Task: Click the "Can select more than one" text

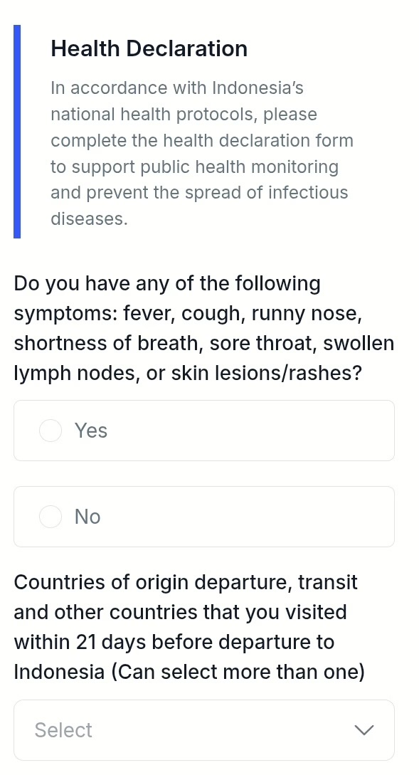Action: [x=238, y=673]
